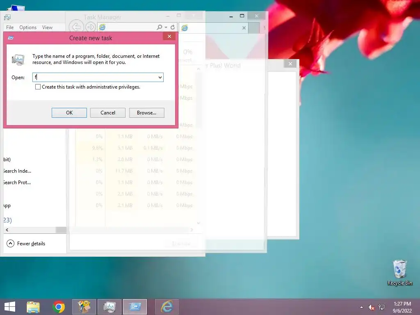Close the Create new task dialog
The height and width of the screenshot is (315, 420).
pos(169,37)
